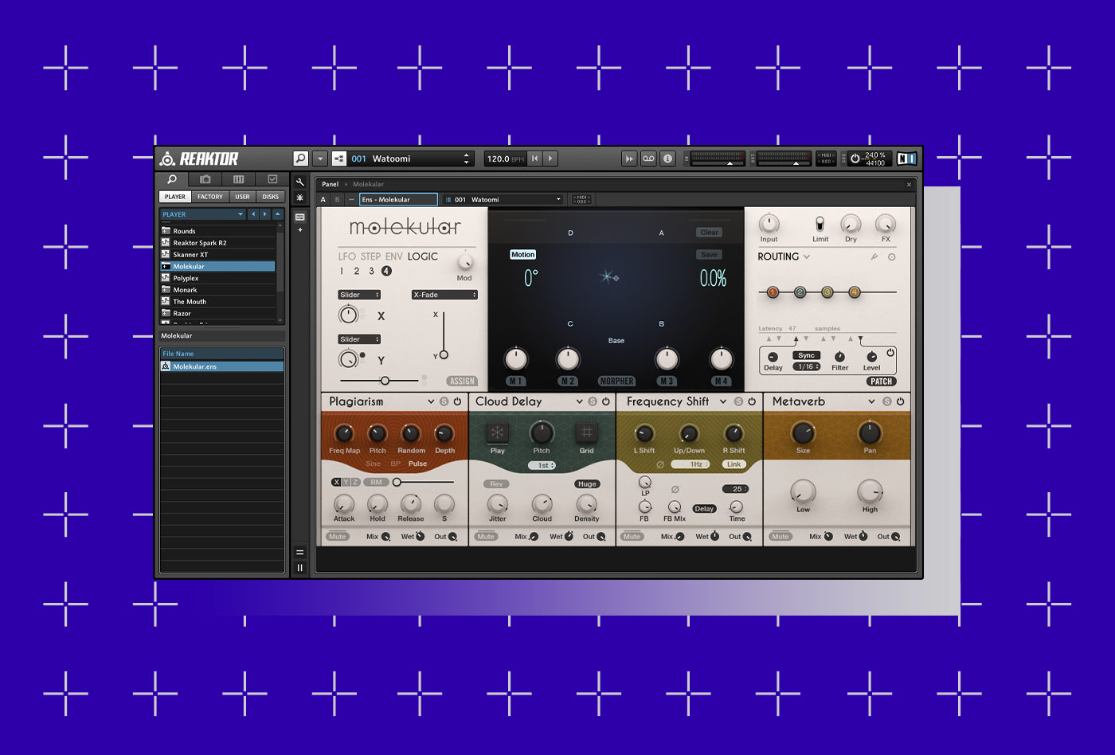
Task: Expand the ROUTING chevron menu
Action: tap(807, 257)
